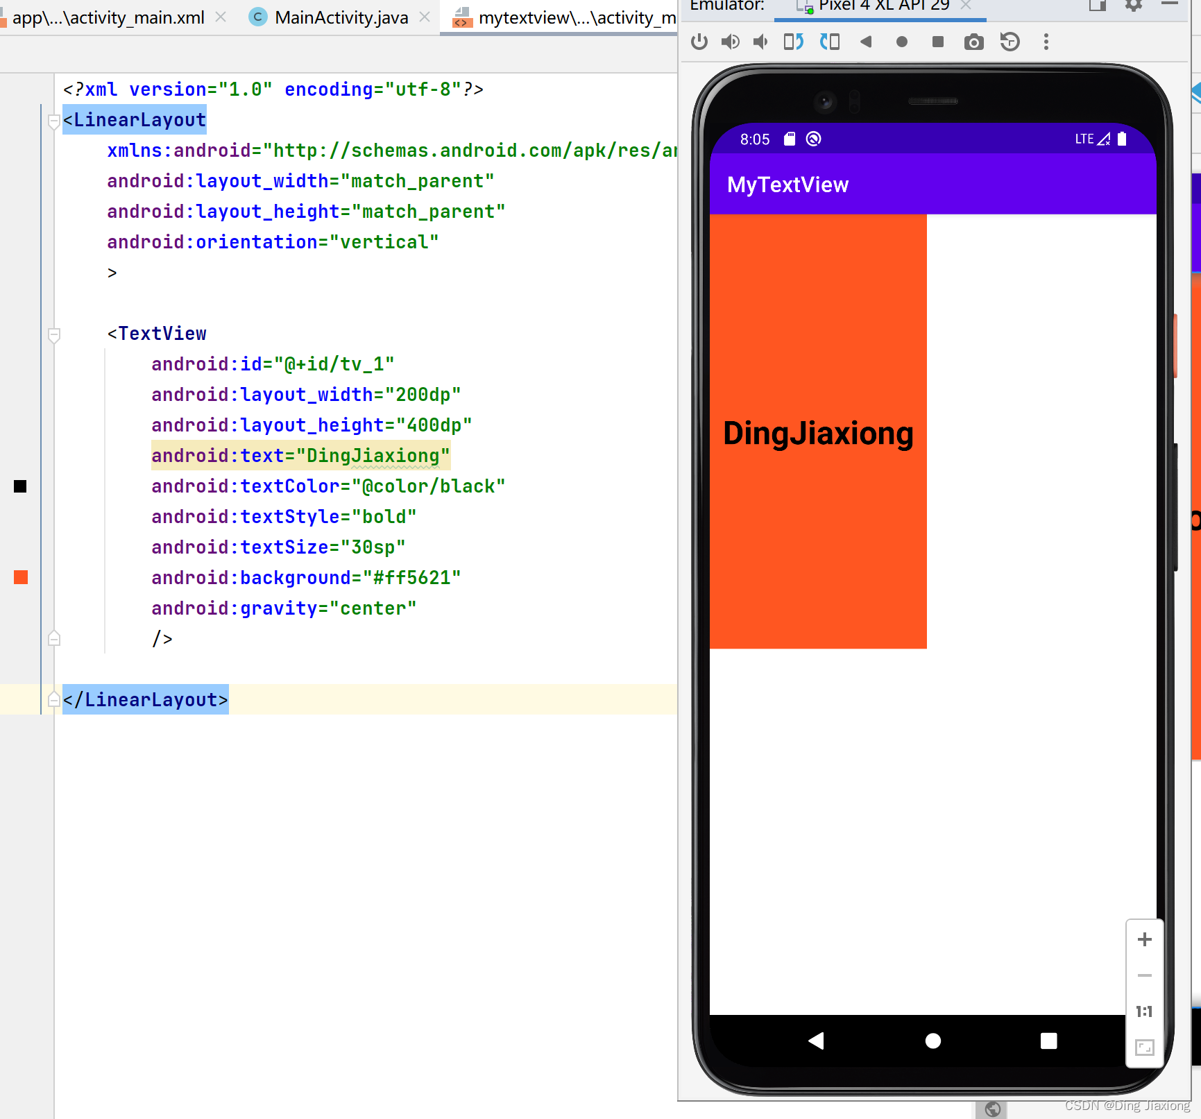Click the android:textSize 30sp line
1201x1119 pixels.
[x=278, y=547]
